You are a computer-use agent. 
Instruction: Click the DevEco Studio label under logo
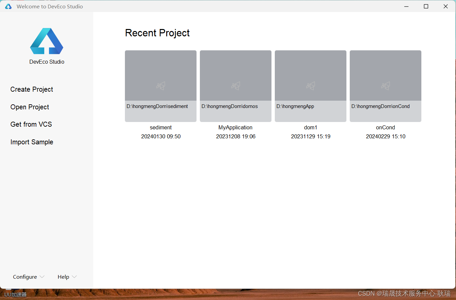[47, 62]
